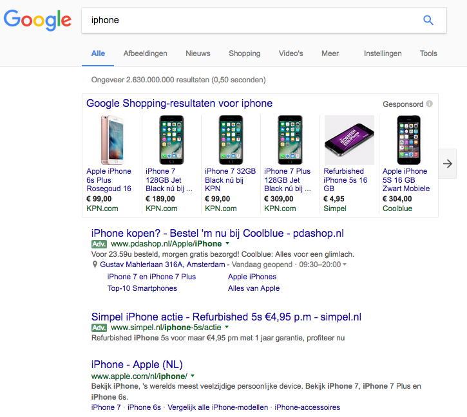The height and width of the screenshot is (417, 467).
Task: Click the www.pdashop.nl/Apple/iPhone URL
Action: [x=166, y=244]
